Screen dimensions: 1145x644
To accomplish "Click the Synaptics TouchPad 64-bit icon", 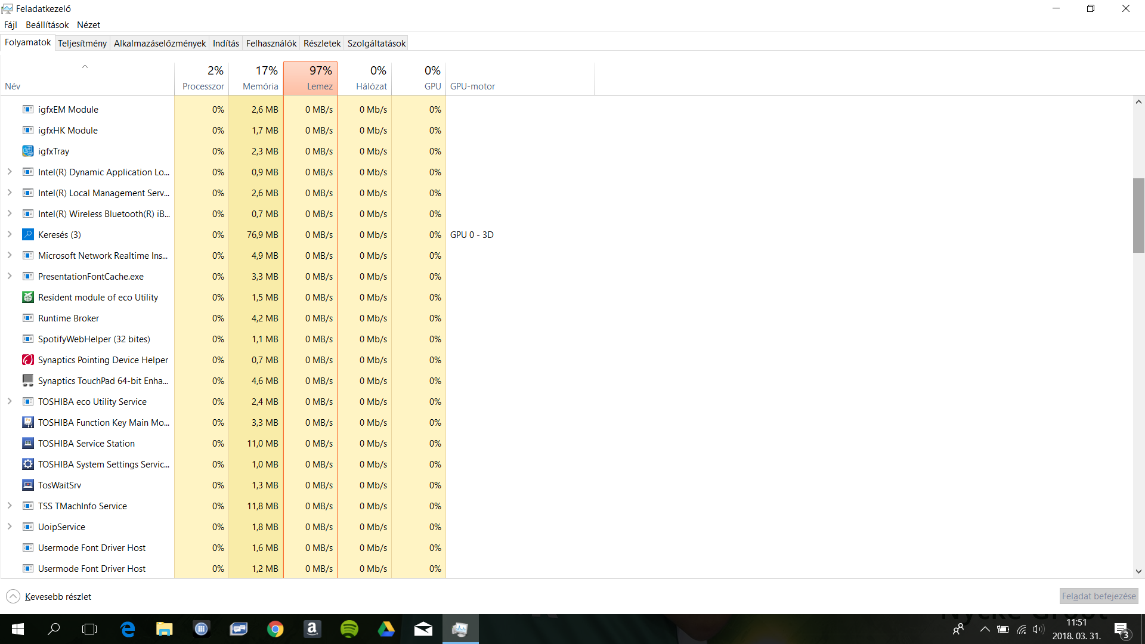I will [x=28, y=380].
